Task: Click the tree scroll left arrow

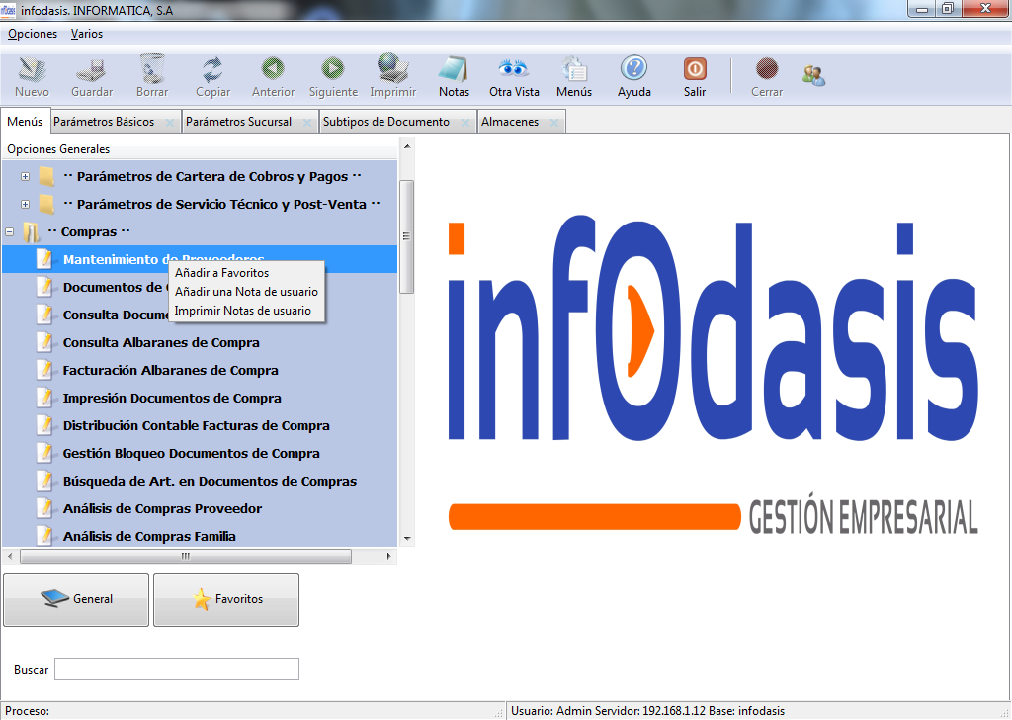Action: 9,556
